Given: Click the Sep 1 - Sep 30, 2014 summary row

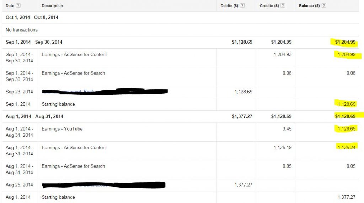Looking at the screenshot, I should 180,42.
